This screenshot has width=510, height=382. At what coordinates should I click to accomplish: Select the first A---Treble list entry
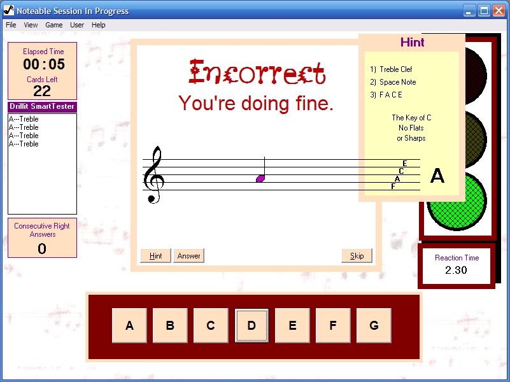(24, 119)
